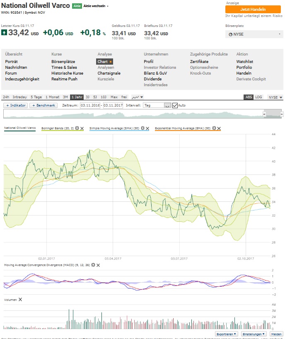Open MACD indicator settings gear

93,265
